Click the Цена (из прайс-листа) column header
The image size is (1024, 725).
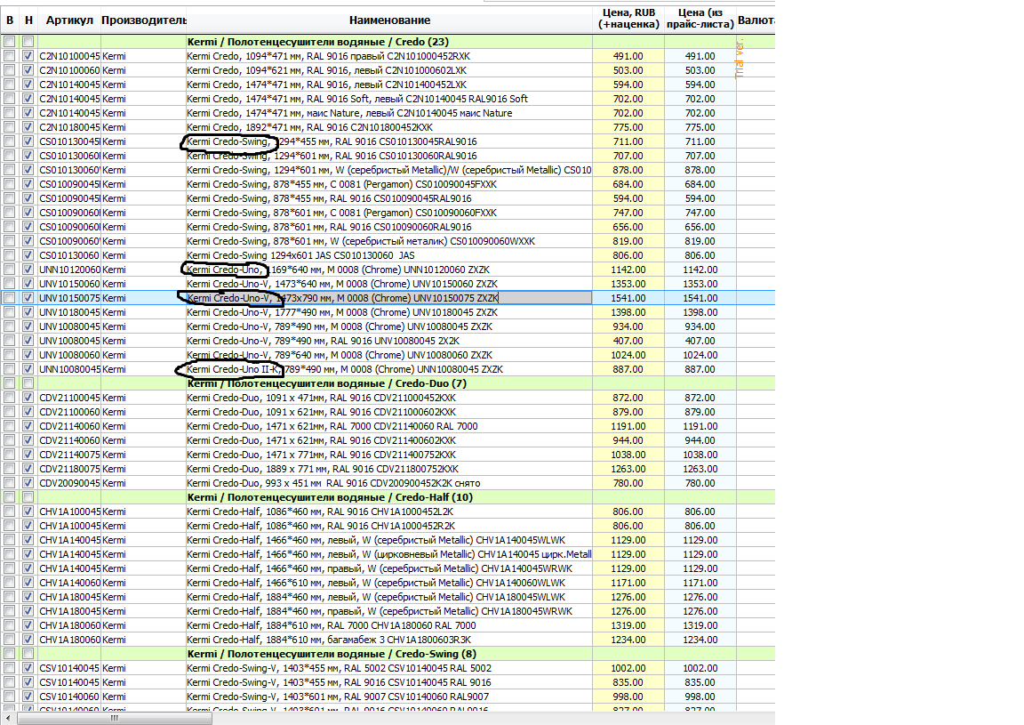[x=700, y=19]
